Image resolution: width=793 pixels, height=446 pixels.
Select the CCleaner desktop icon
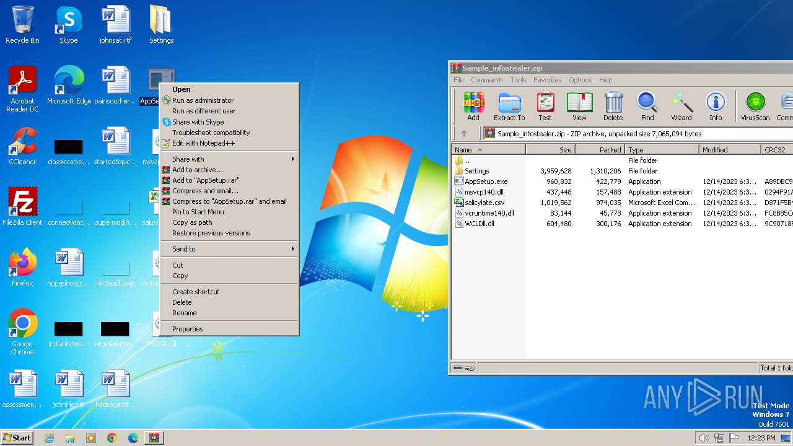22,147
